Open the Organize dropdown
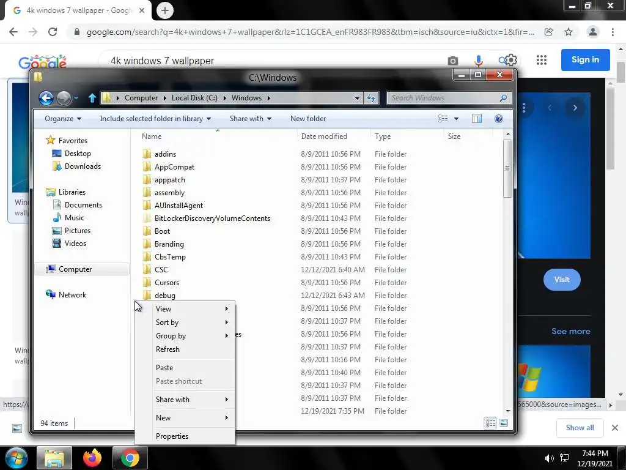The width and height of the screenshot is (626, 470). tap(63, 119)
